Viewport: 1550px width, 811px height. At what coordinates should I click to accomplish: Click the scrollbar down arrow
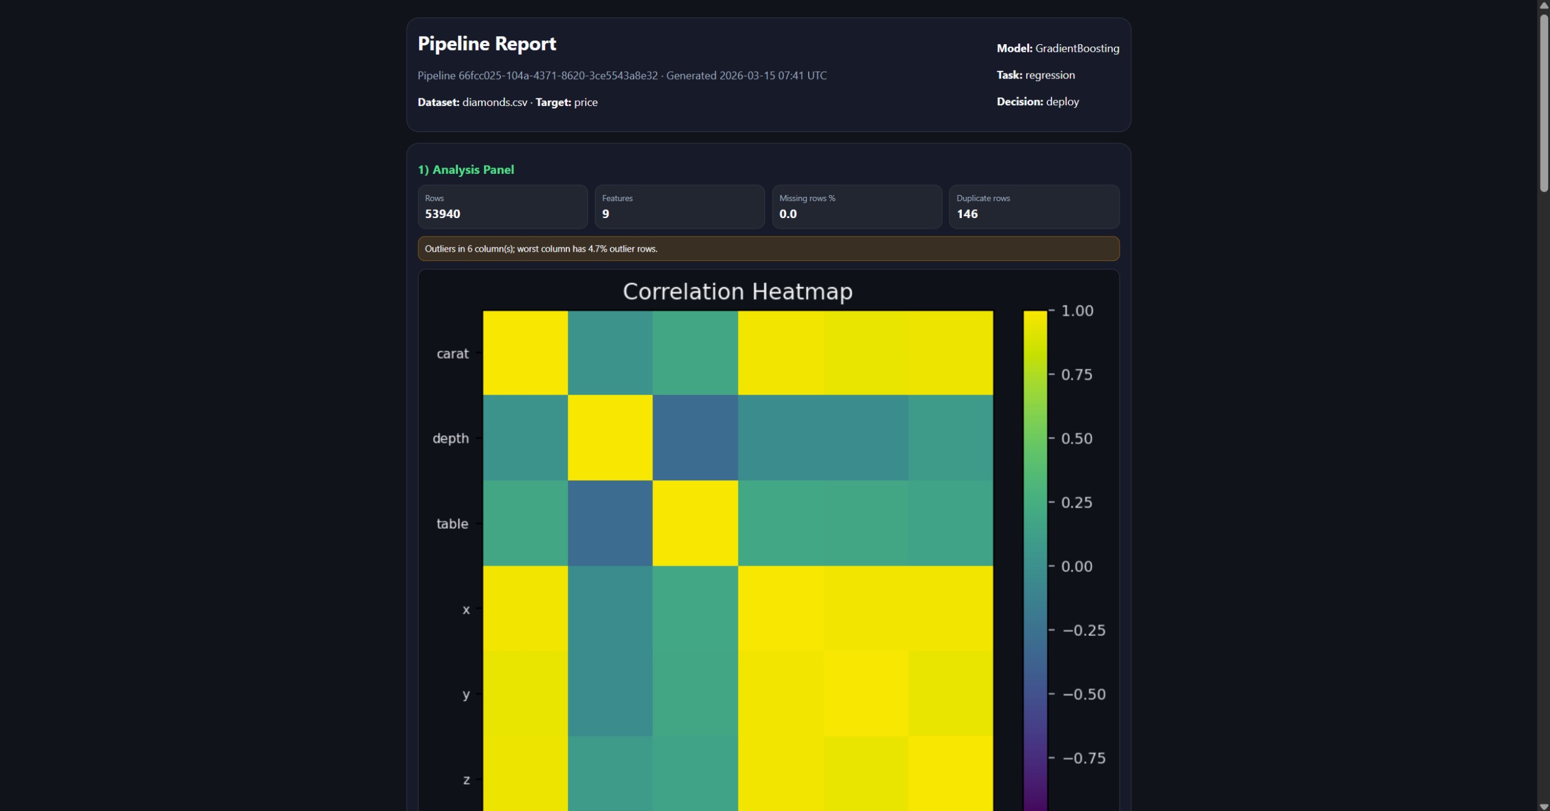[x=1544, y=806]
